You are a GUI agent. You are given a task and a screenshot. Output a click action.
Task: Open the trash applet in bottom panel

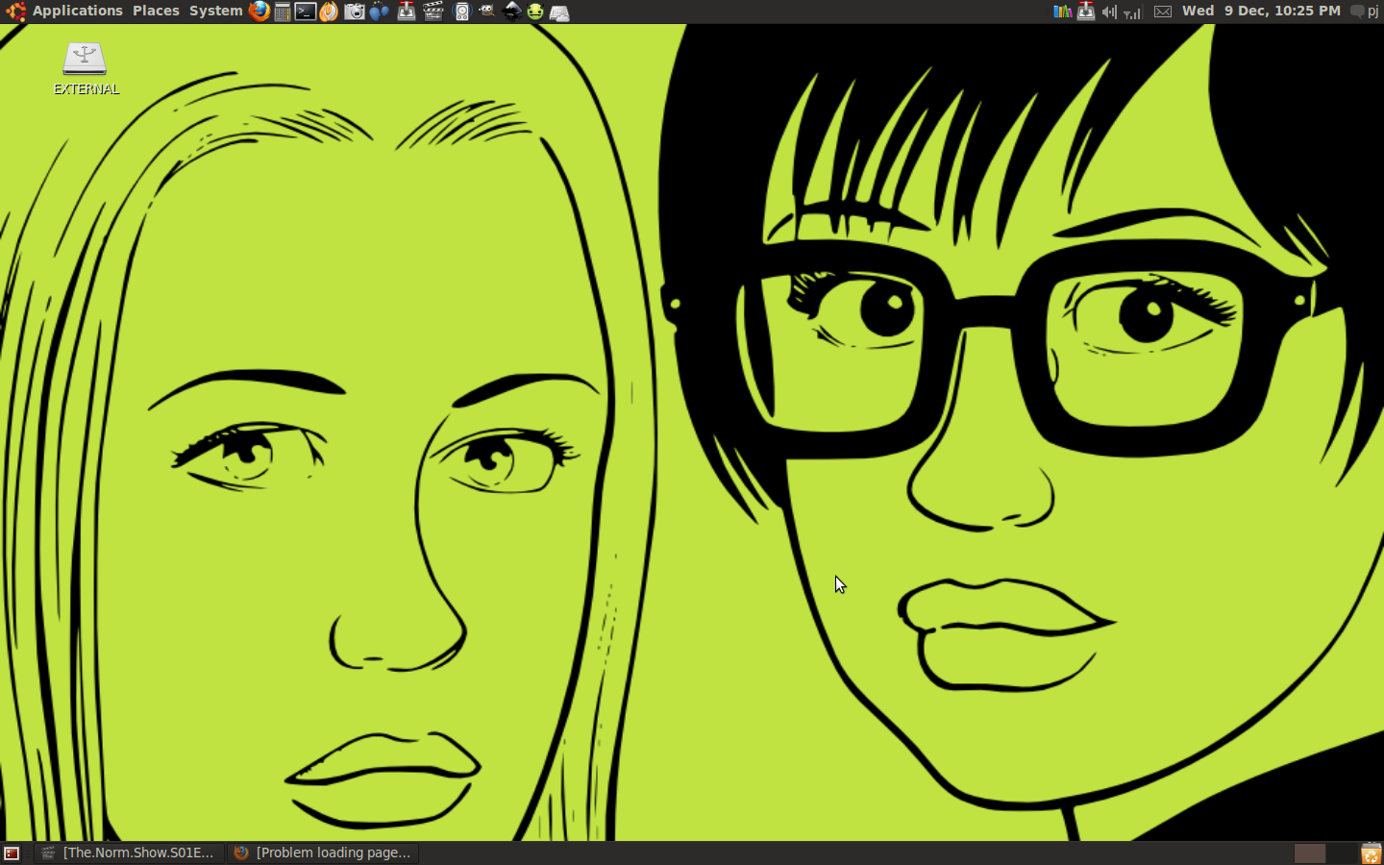coord(1372,853)
